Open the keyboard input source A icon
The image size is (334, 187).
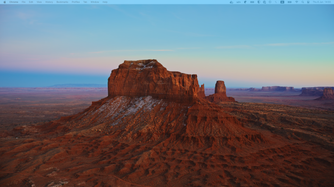[282, 2]
